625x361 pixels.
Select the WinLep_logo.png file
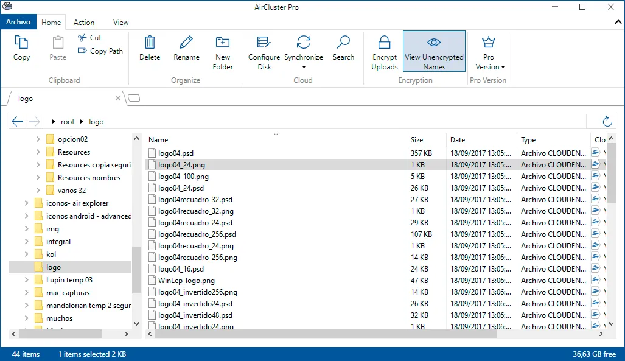click(x=186, y=281)
